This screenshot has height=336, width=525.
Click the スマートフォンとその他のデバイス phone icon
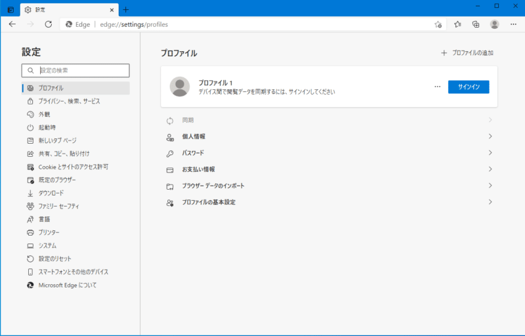point(30,272)
